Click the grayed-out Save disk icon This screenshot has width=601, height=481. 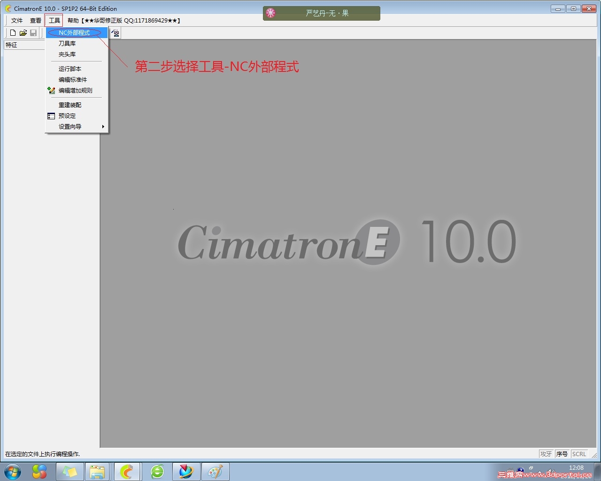click(x=33, y=33)
